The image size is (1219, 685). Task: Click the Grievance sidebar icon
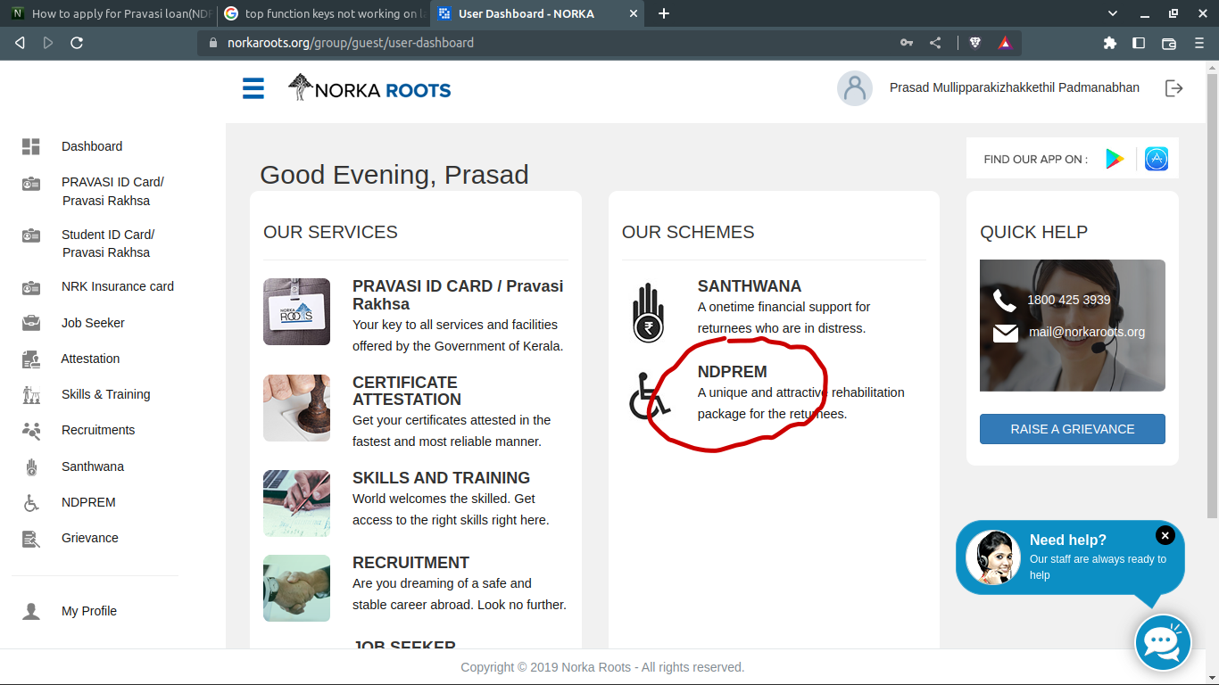(31, 538)
